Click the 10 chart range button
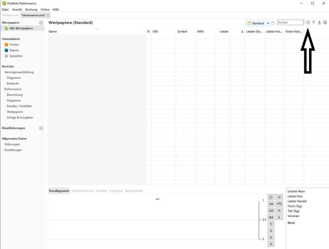The image size is (329, 249). 279,197
